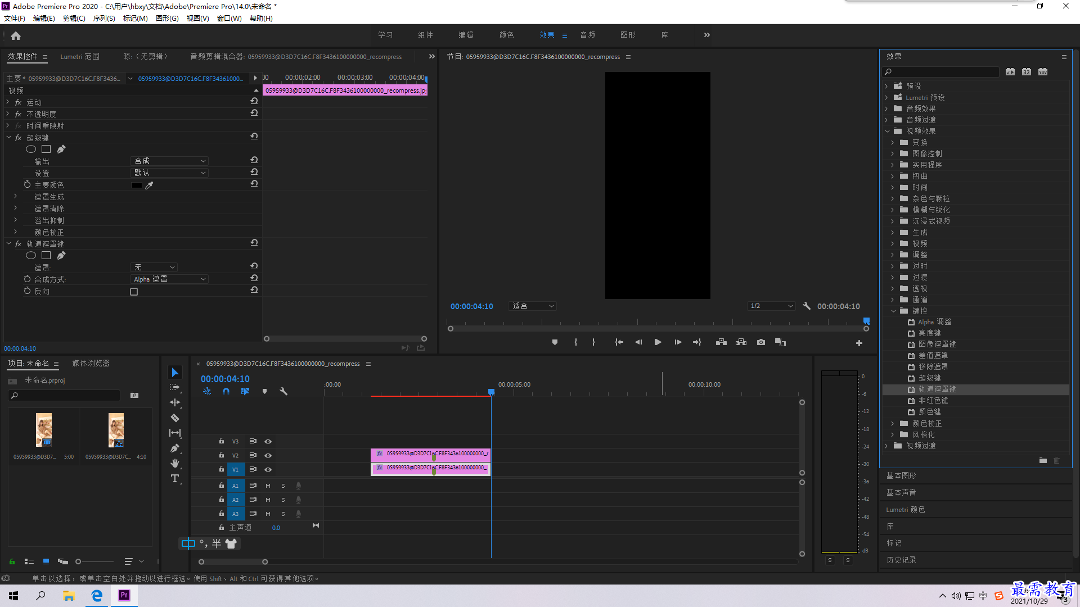Click timeline playhead marker
Image resolution: width=1080 pixels, height=607 pixels.
click(x=491, y=392)
